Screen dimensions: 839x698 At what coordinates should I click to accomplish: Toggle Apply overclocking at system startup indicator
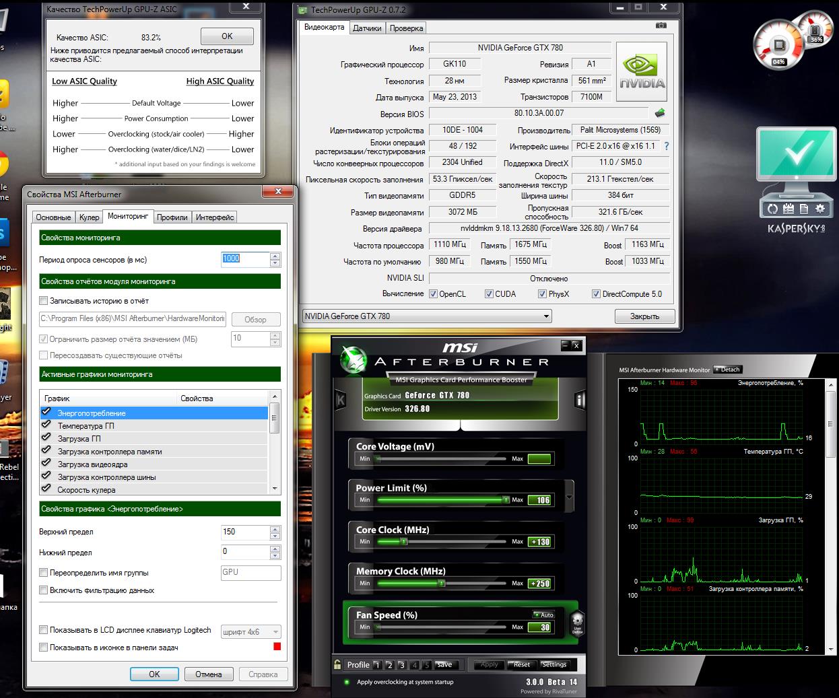point(347,682)
